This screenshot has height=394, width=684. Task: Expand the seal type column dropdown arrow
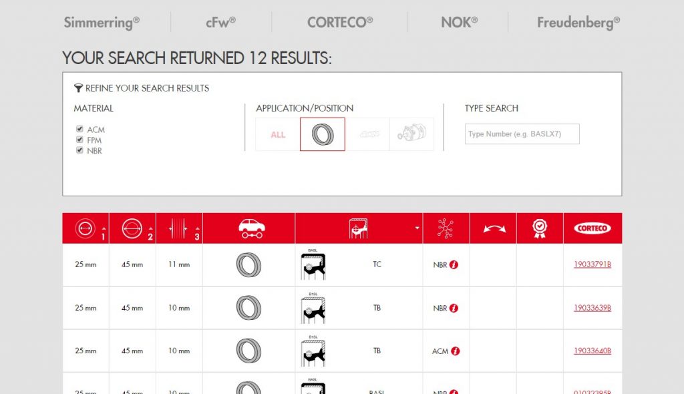click(417, 228)
